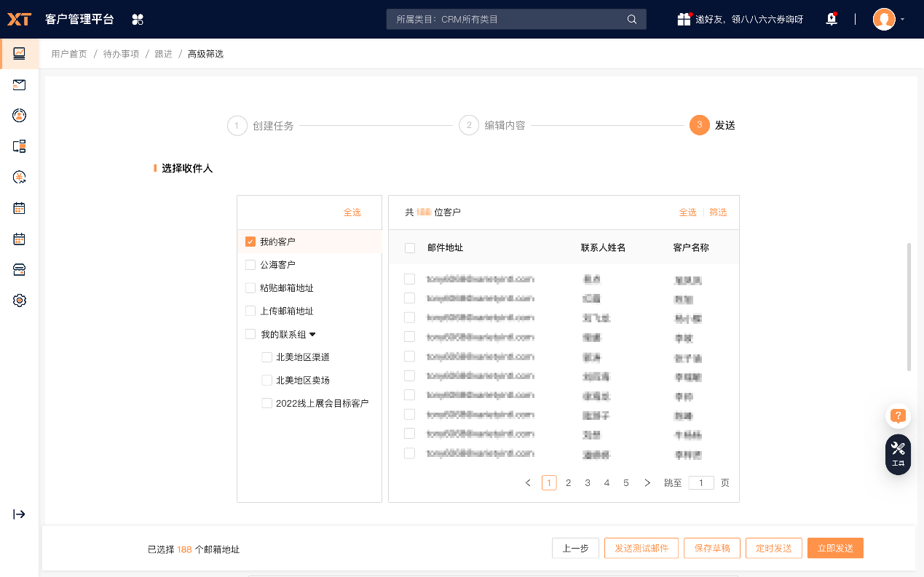Screen dimensions: 924x577
Task: Open the user avatar dropdown menu
Action: (x=885, y=19)
